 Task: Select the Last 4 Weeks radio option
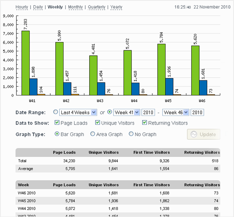coord(56,112)
